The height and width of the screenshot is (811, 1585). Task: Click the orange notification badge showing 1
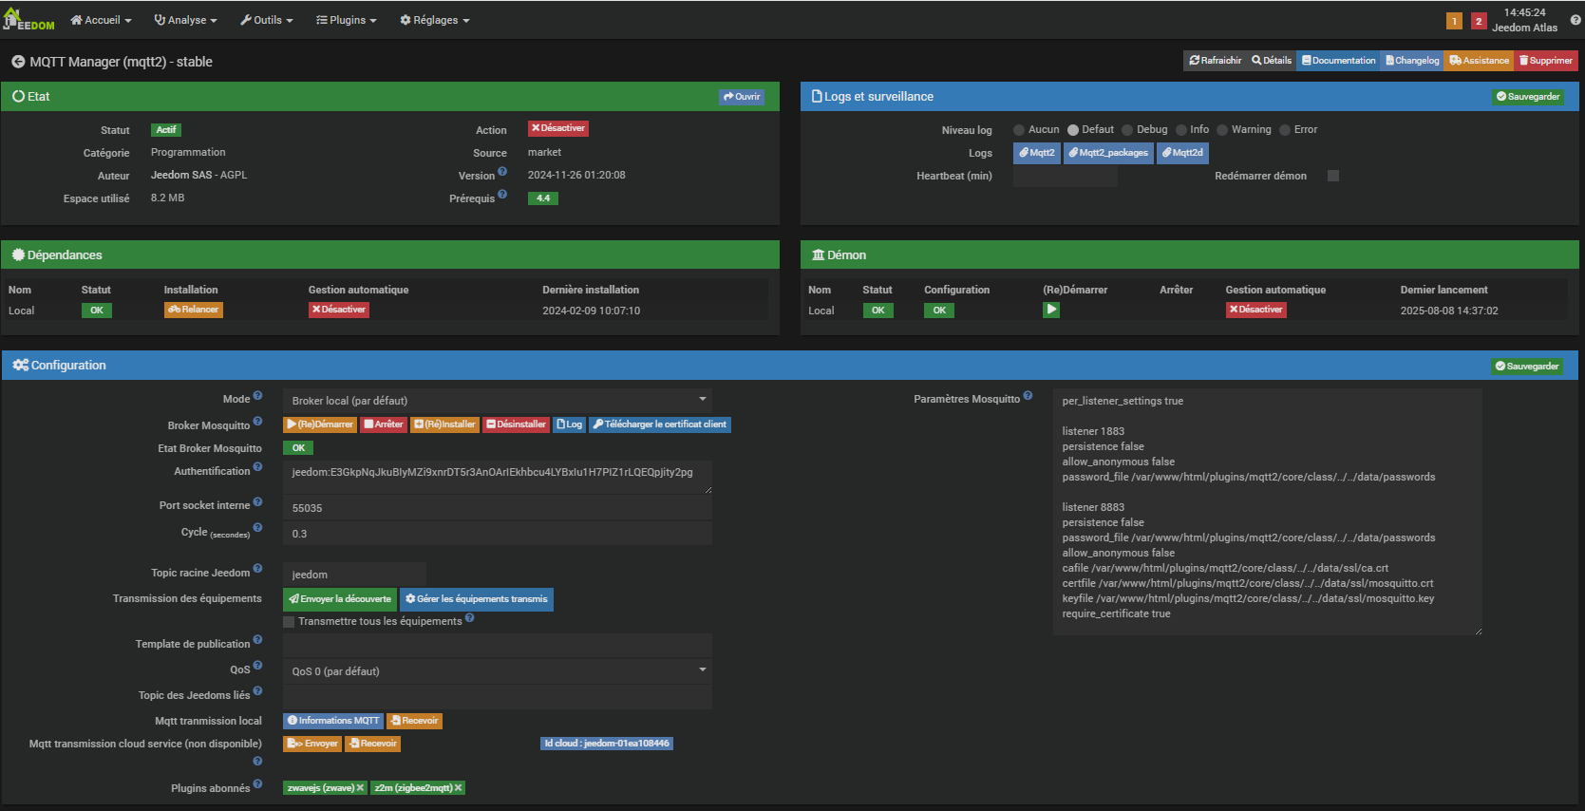1454,21
